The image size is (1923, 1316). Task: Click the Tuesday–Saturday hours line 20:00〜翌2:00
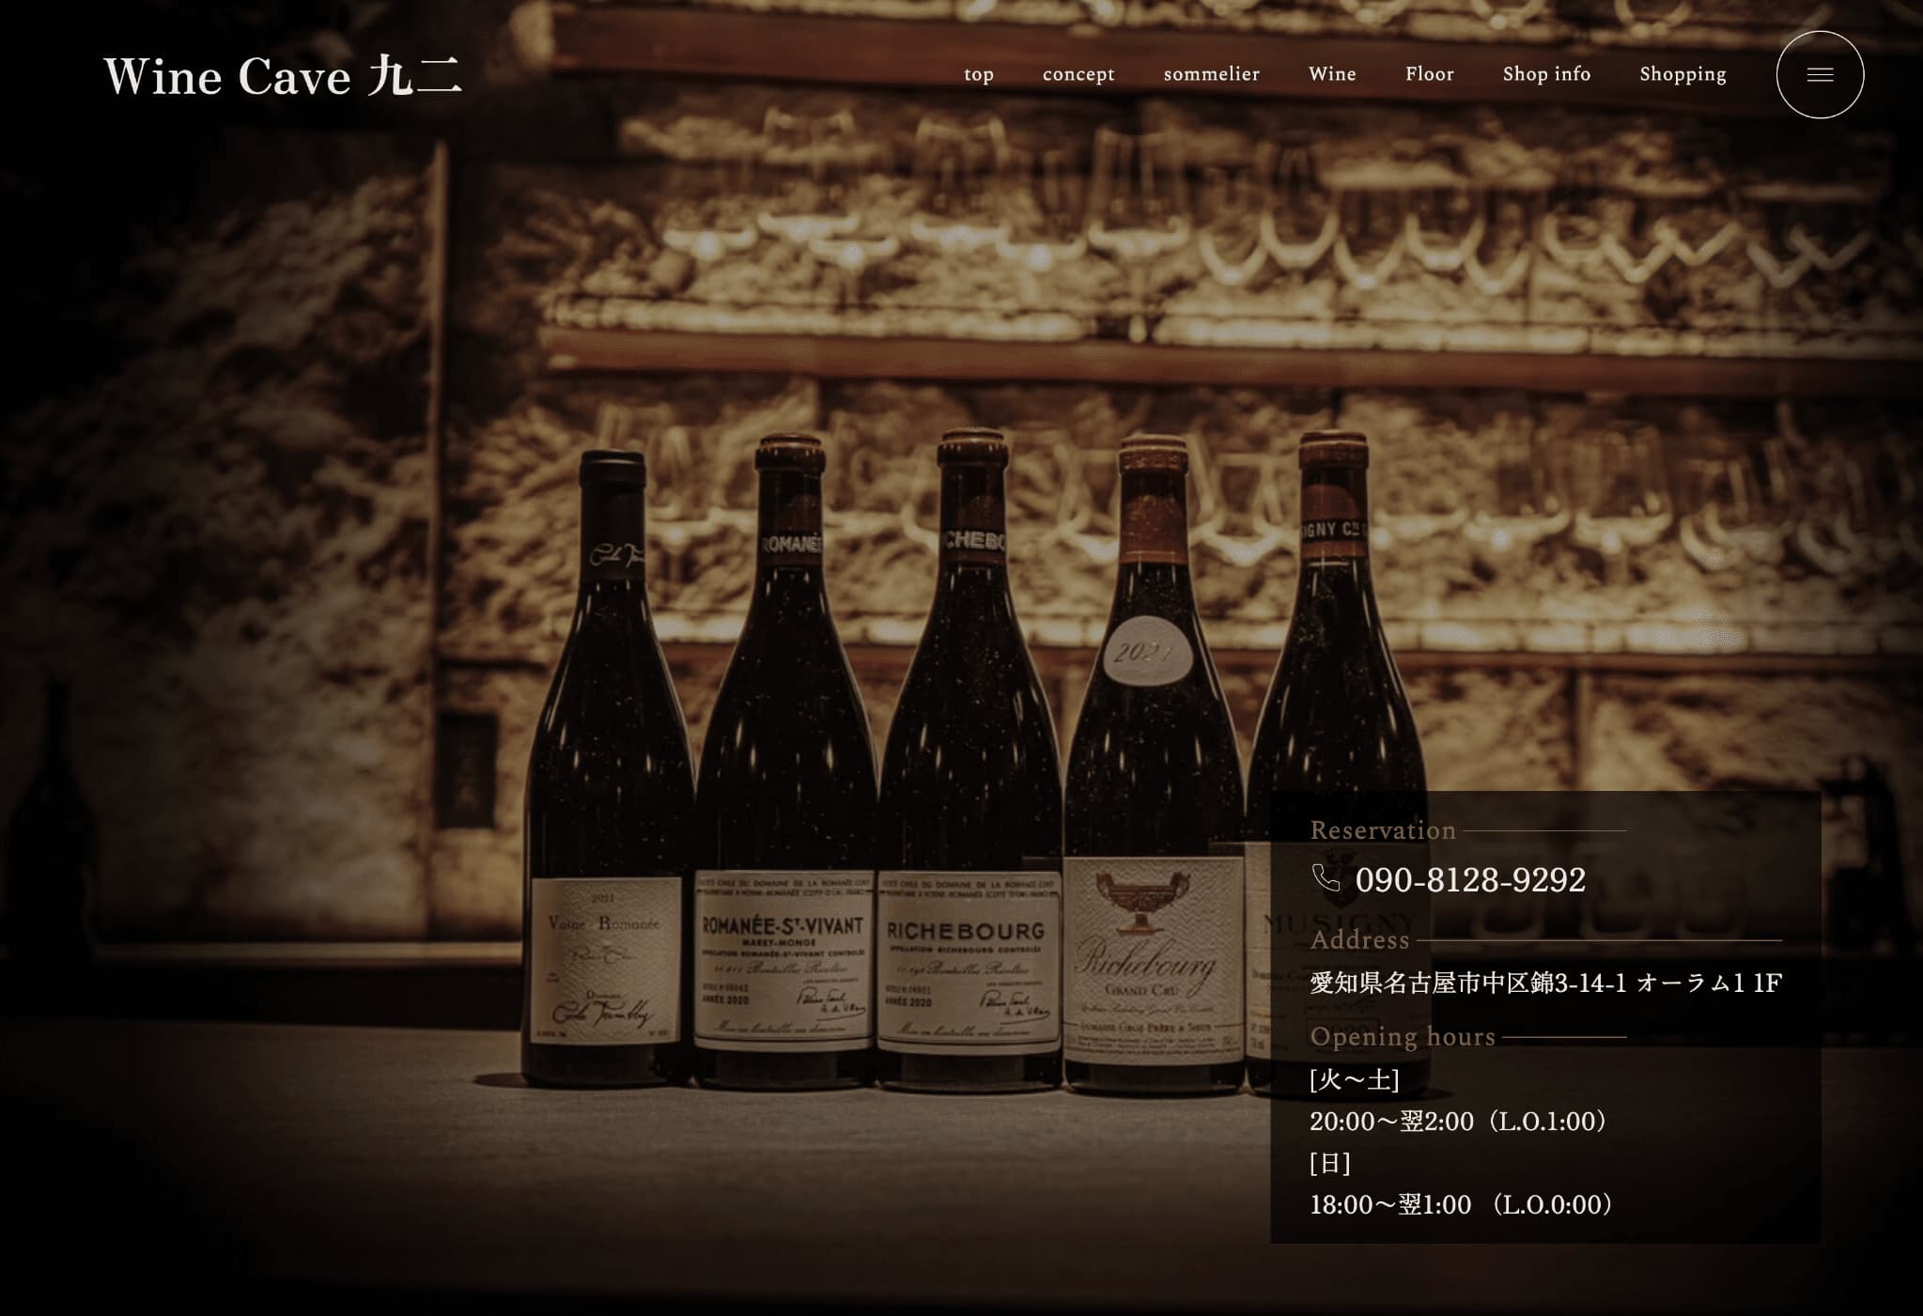[1461, 1121]
